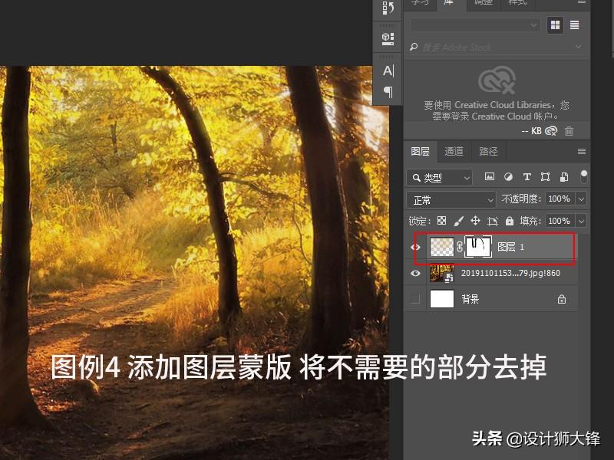Show the 背景 layer visibility box
This screenshot has width=614, height=460.
415,299
